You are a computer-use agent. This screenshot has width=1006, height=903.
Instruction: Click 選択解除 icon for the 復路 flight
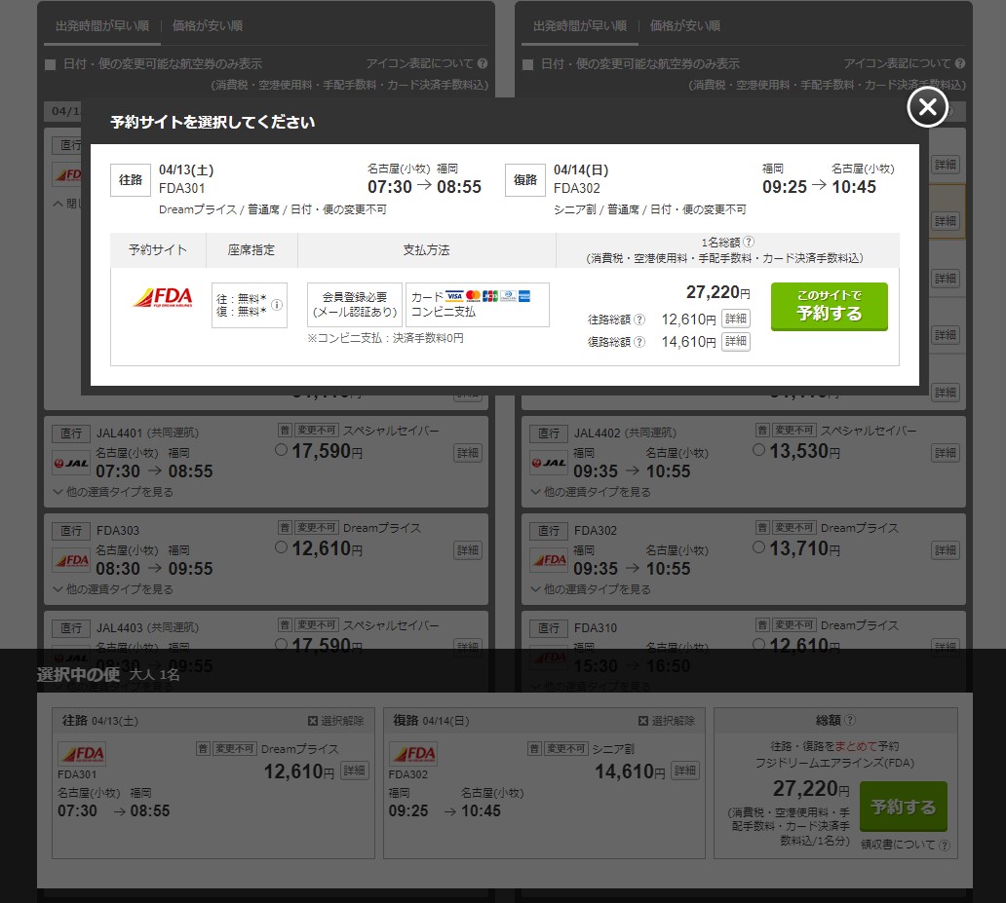pos(644,721)
